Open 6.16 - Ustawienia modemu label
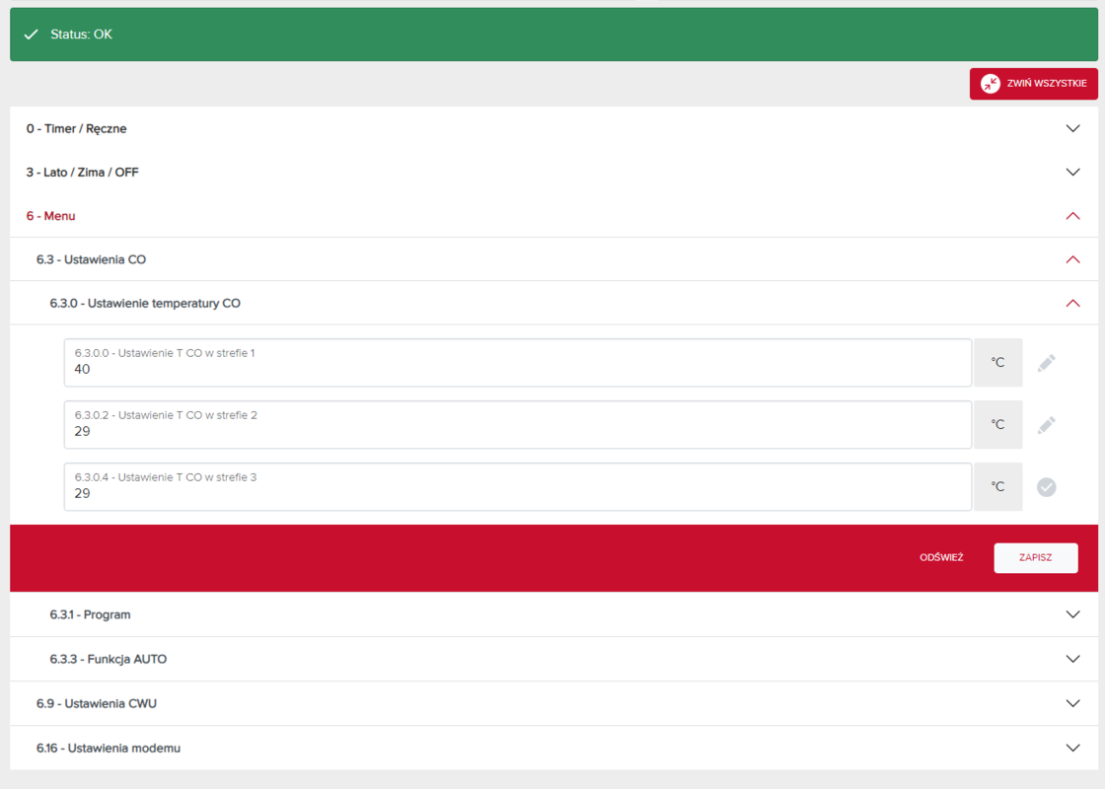This screenshot has width=1105, height=789. tap(109, 749)
